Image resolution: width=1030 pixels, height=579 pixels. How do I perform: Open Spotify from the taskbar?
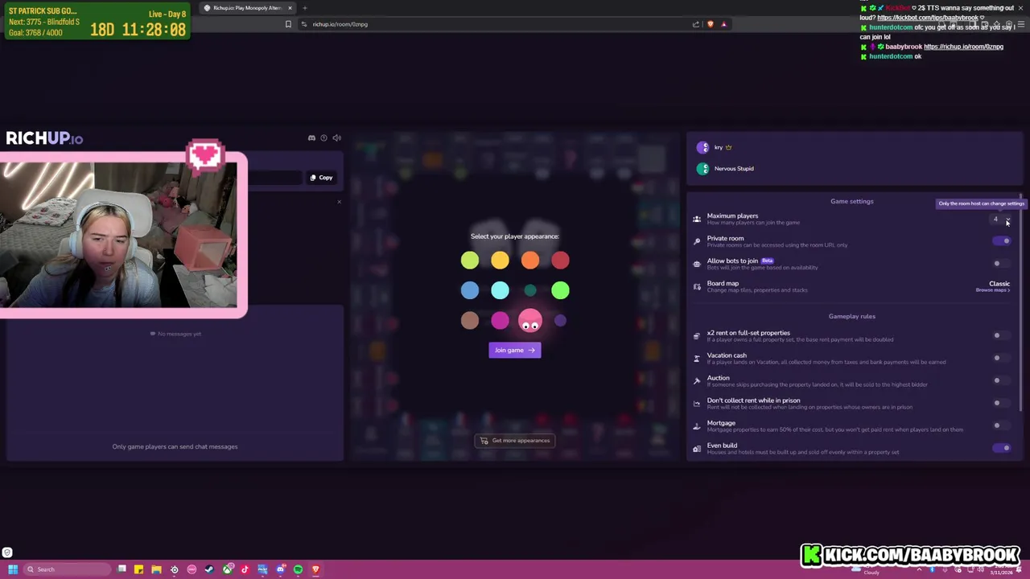(298, 569)
